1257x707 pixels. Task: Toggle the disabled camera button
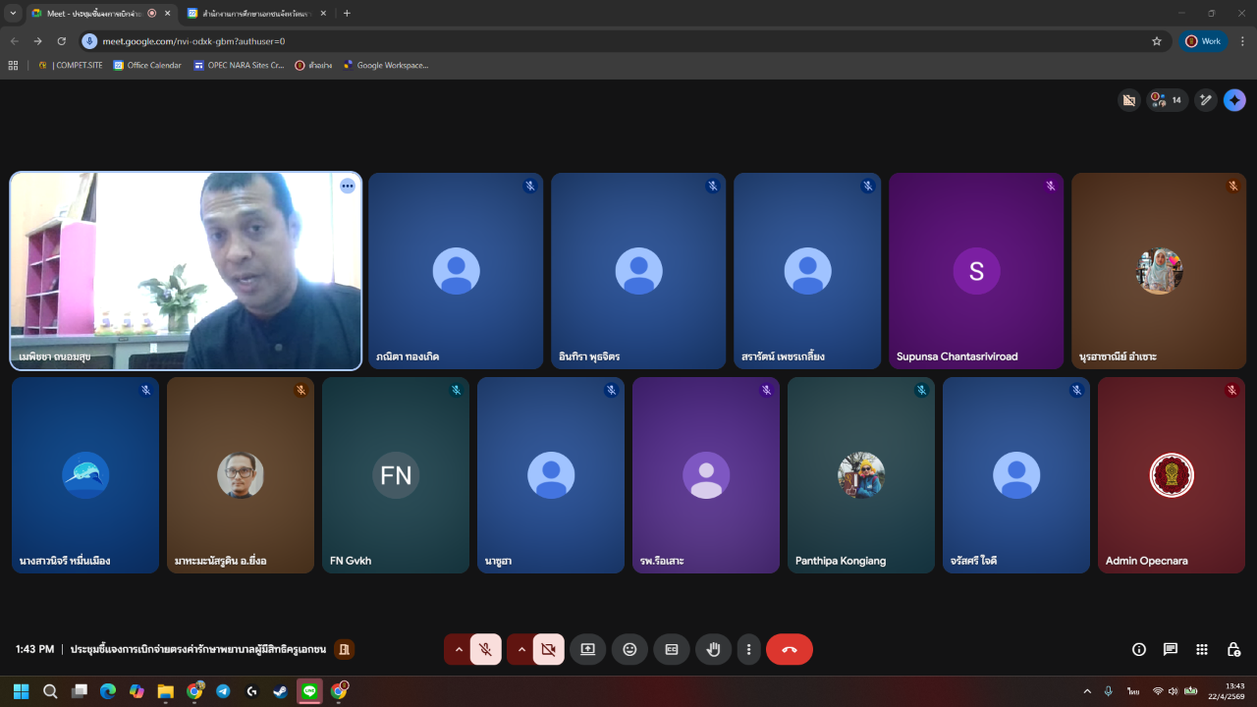[548, 649]
